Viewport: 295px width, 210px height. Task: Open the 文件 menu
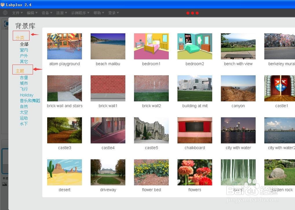[17, 13]
